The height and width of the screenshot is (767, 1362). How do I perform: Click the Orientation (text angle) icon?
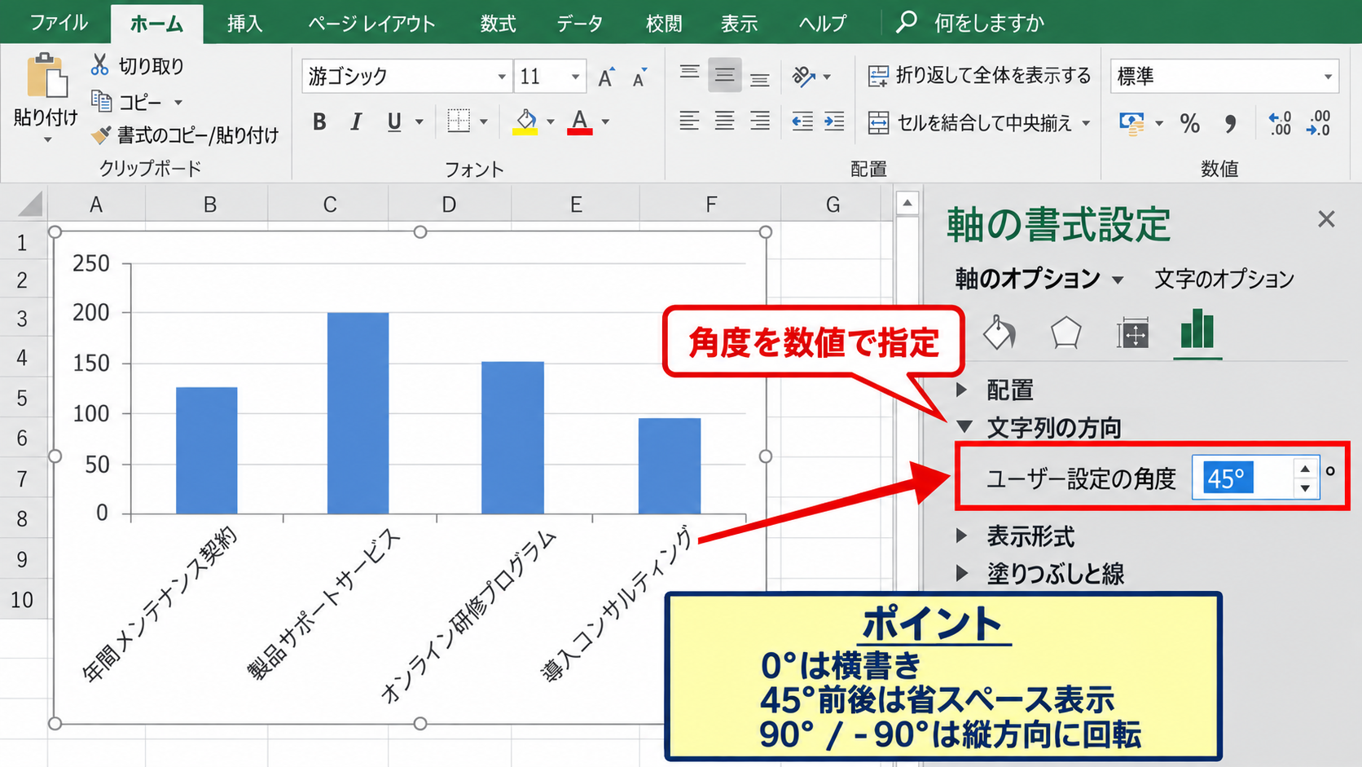tap(804, 77)
